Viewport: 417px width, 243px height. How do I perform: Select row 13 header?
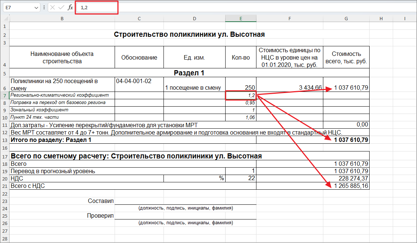tap(4, 140)
